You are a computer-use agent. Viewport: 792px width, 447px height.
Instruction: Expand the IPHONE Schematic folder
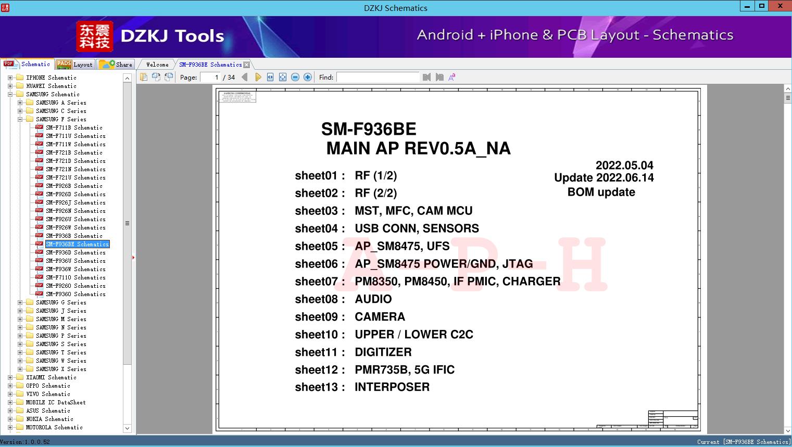tap(10, 78)
